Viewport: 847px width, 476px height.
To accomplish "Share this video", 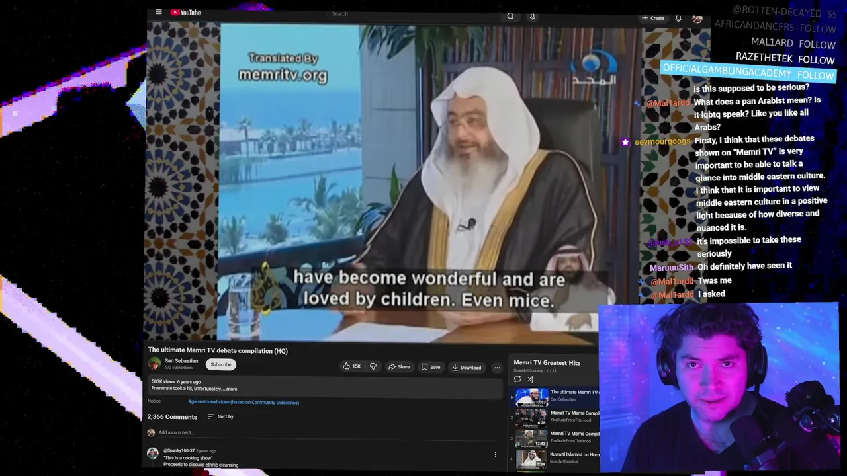I will pos(399,367).
